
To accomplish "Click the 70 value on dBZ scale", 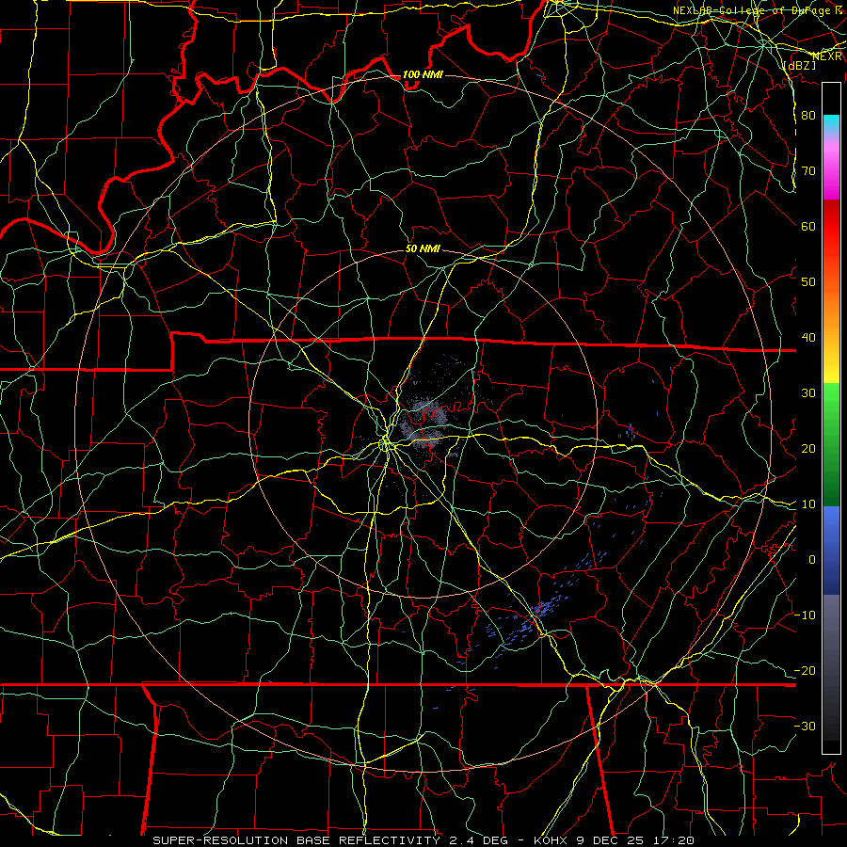I will [x=808, y=170].
